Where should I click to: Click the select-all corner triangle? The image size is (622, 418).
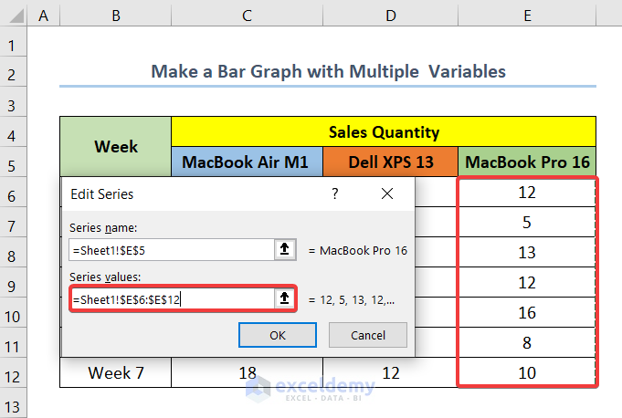click(x=14, y=14)
